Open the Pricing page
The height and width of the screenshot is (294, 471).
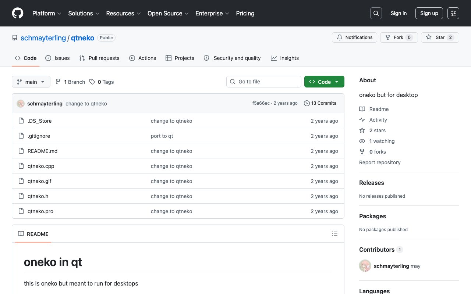click(x=245, y=13)
